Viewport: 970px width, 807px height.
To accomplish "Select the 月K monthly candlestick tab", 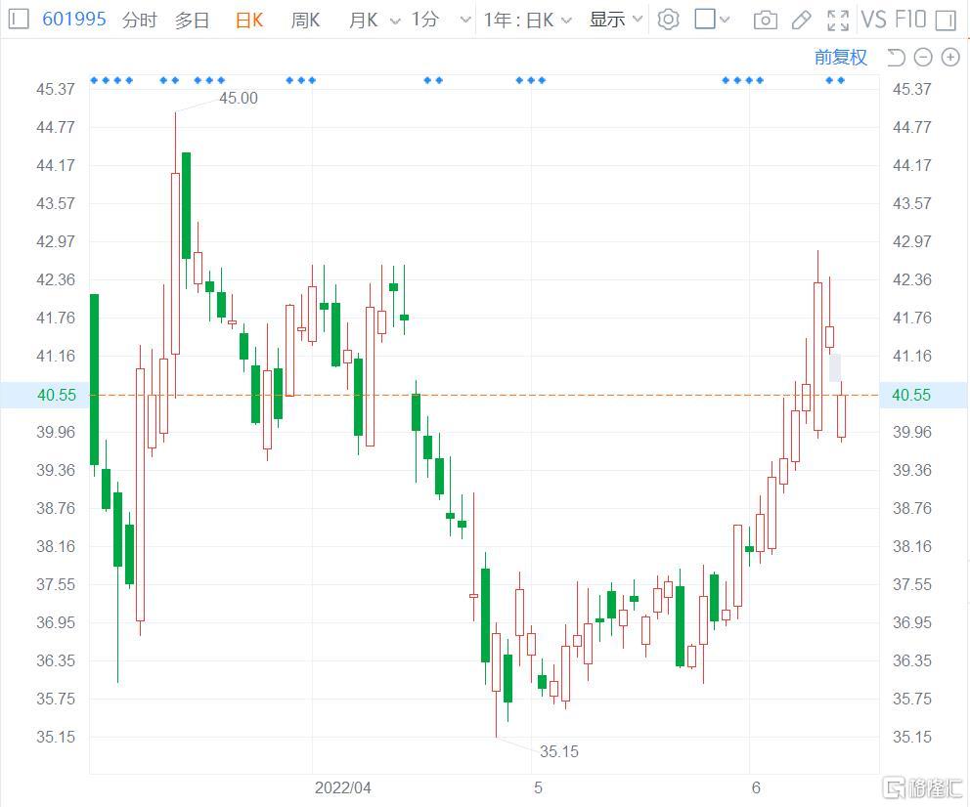I will pos(363,21).
